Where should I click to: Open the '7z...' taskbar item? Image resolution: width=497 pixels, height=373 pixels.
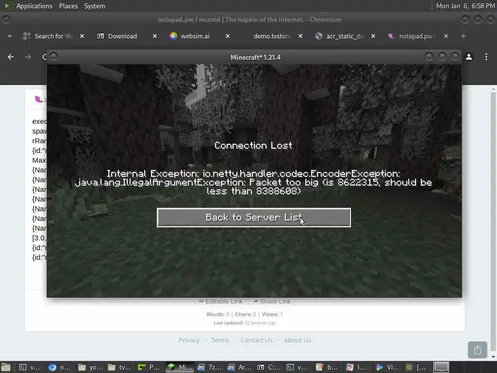[x=209, y=367]
